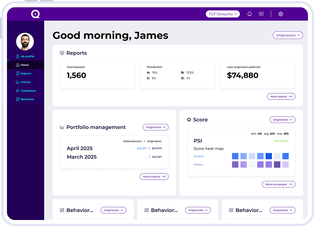314x226 pixels.
Task: Click distribution value A: 15%
Action: (x=152, y=72)
